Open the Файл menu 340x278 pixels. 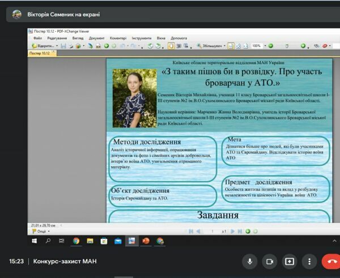[38, 37]
